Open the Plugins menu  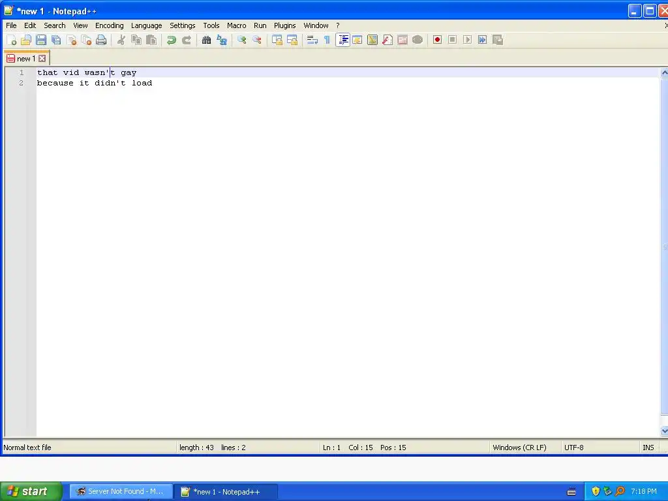pos(284,25)
